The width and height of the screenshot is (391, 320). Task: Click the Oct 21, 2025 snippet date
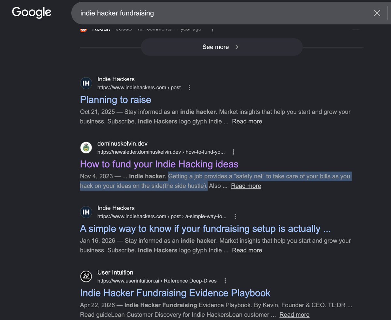coord(97,112)
